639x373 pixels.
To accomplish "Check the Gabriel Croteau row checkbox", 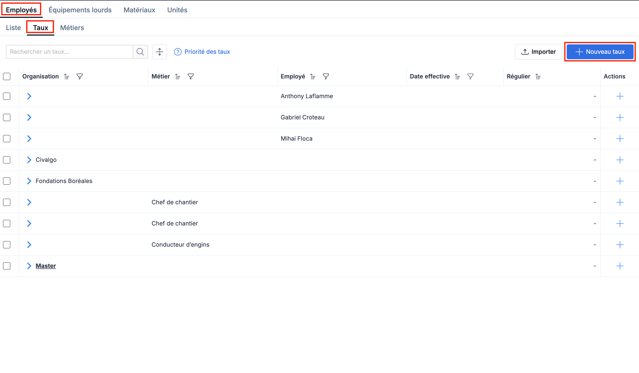I will pos(7,117).
